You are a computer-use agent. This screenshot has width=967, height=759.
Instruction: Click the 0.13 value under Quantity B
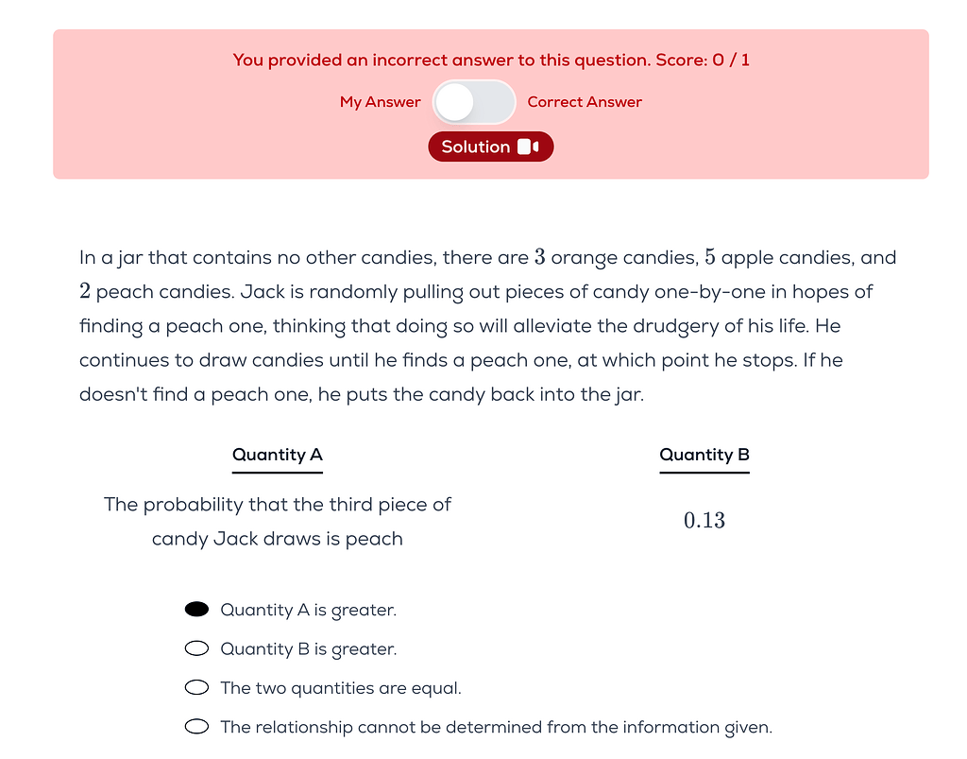tap(704, 520)
